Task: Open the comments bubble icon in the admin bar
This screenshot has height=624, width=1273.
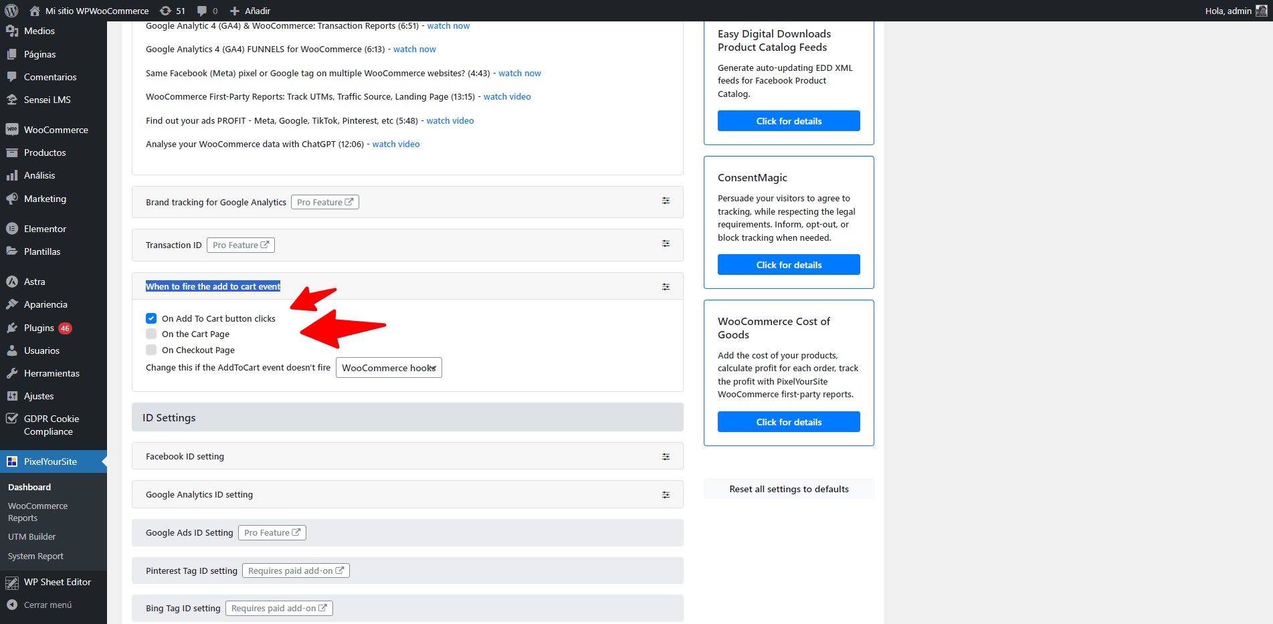Action: click(202, 11)
